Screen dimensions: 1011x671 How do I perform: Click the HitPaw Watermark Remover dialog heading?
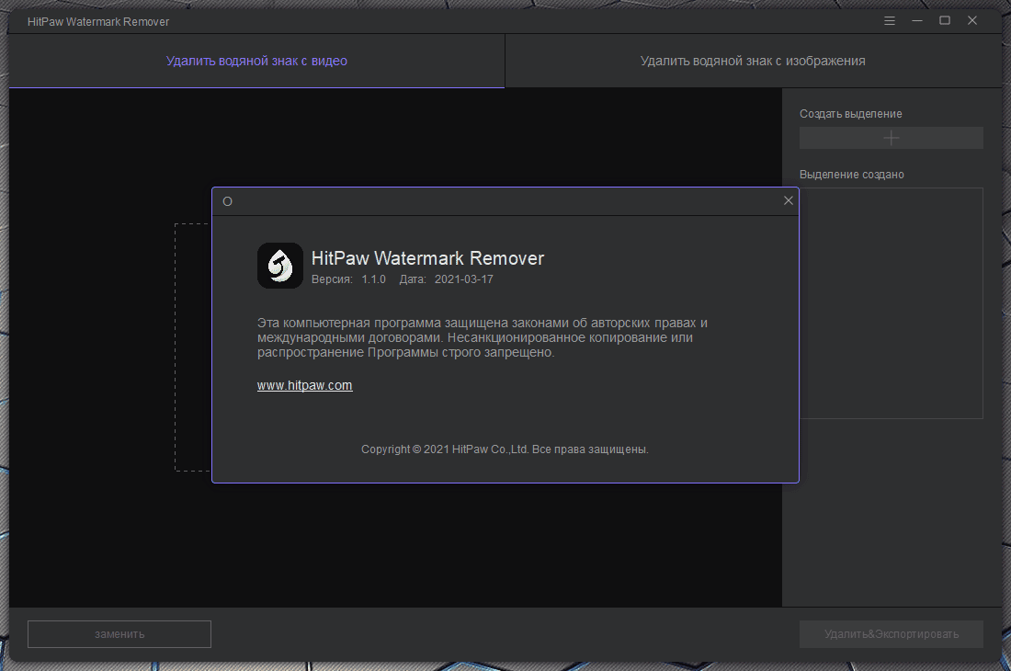tap(427, 257)
